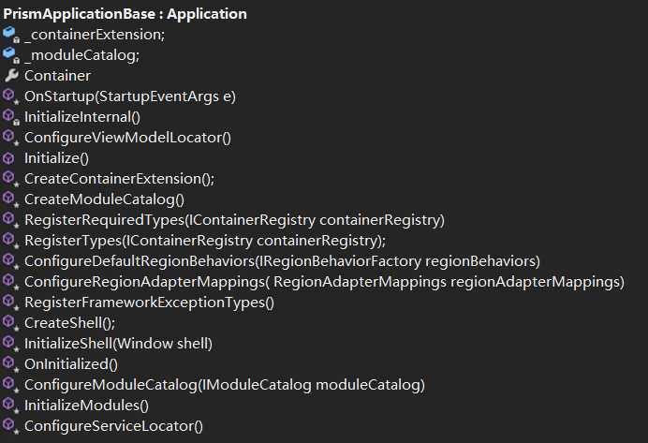Screen dimensions: 648x443
Task: Select RegisterFrameworkExceptionTypes() in the list
Action: (149, 303)
